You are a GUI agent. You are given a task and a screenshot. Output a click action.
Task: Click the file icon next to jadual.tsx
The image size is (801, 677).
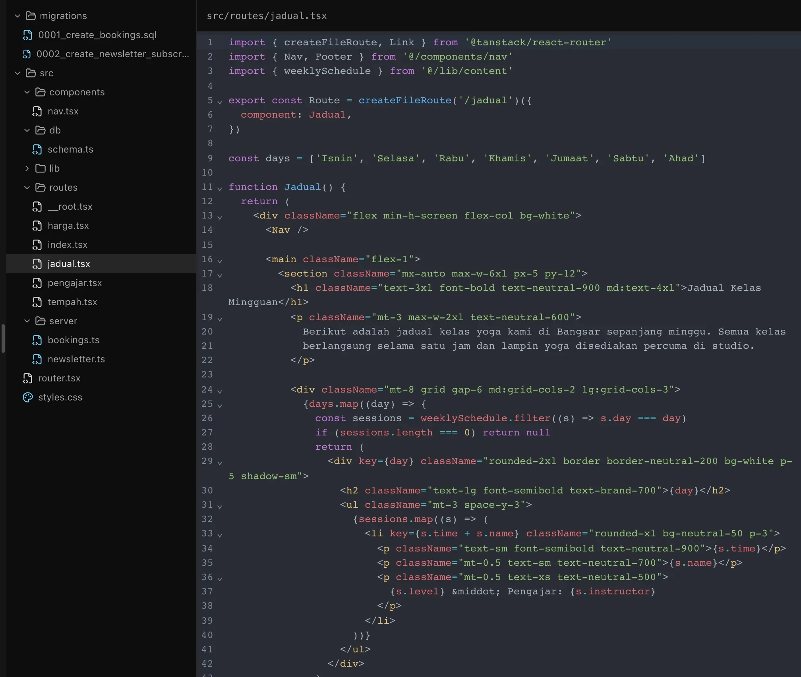click(37, 264)
